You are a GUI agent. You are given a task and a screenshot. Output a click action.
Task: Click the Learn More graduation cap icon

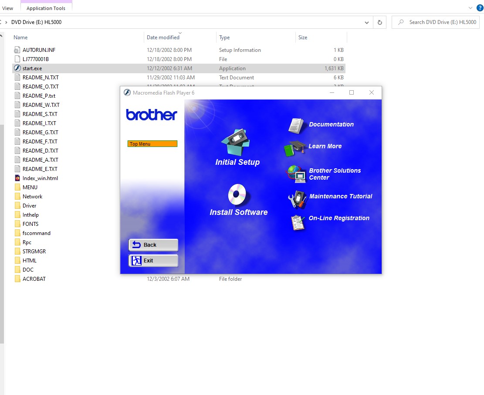tap(295, 148)
